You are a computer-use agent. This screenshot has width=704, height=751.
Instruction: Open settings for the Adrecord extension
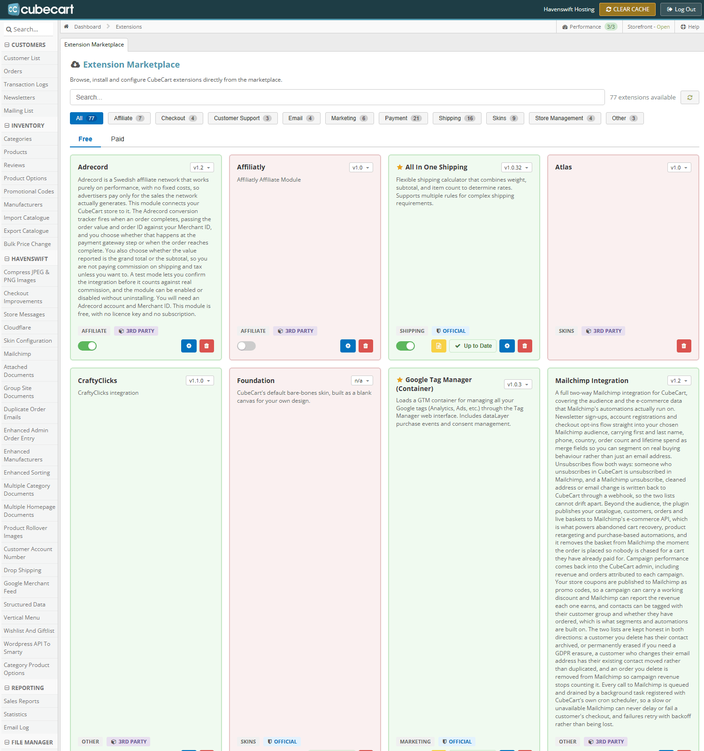pos(189,346)
